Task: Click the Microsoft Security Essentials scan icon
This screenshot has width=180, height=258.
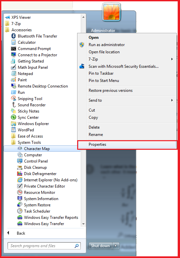Action: (x=82, y=66)
